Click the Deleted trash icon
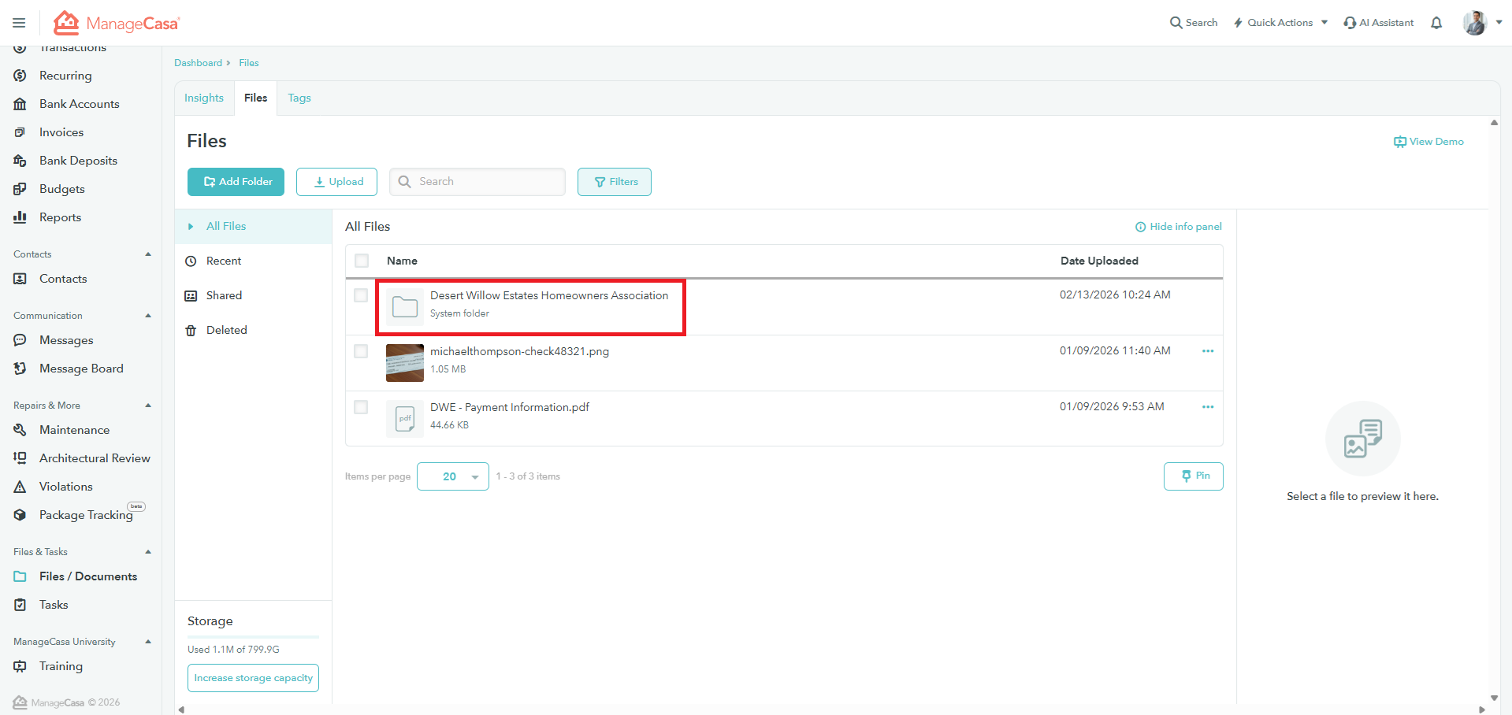Image resolution: width=1512 pixels, height=715 pixels. click(191, 331)
